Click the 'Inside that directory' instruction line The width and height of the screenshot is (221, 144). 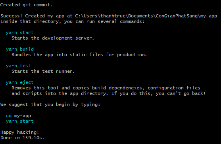pos(73,22)
